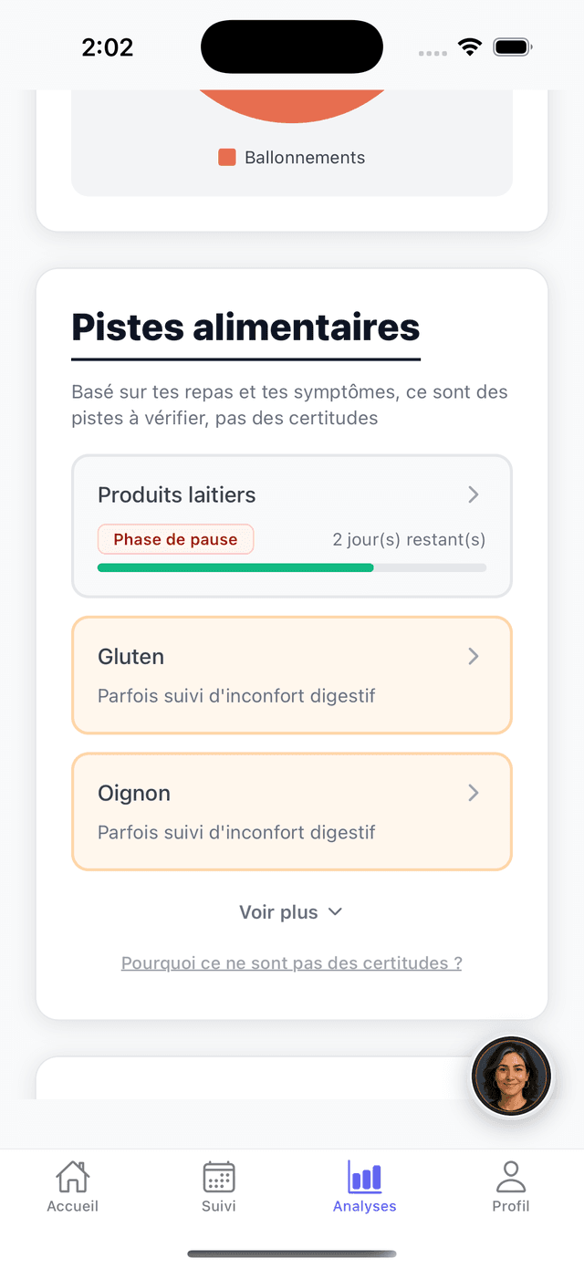
Task: Tap the Wi-Fi icon in status bar
Action: 470,46
